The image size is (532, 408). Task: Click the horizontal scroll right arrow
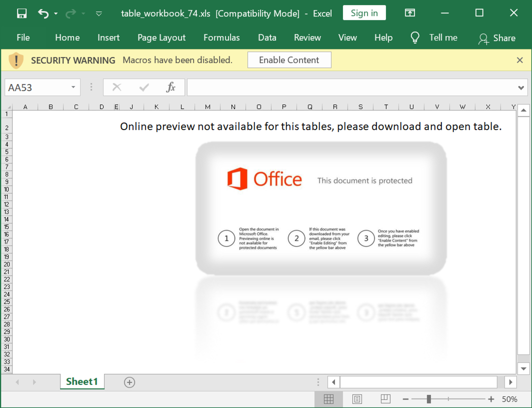510,382
